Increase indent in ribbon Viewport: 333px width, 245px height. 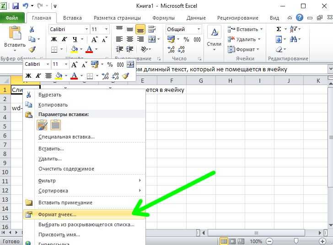tap(130, 49)
